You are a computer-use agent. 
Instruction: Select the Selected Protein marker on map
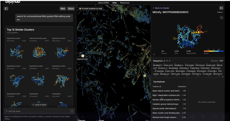(83, 56)
